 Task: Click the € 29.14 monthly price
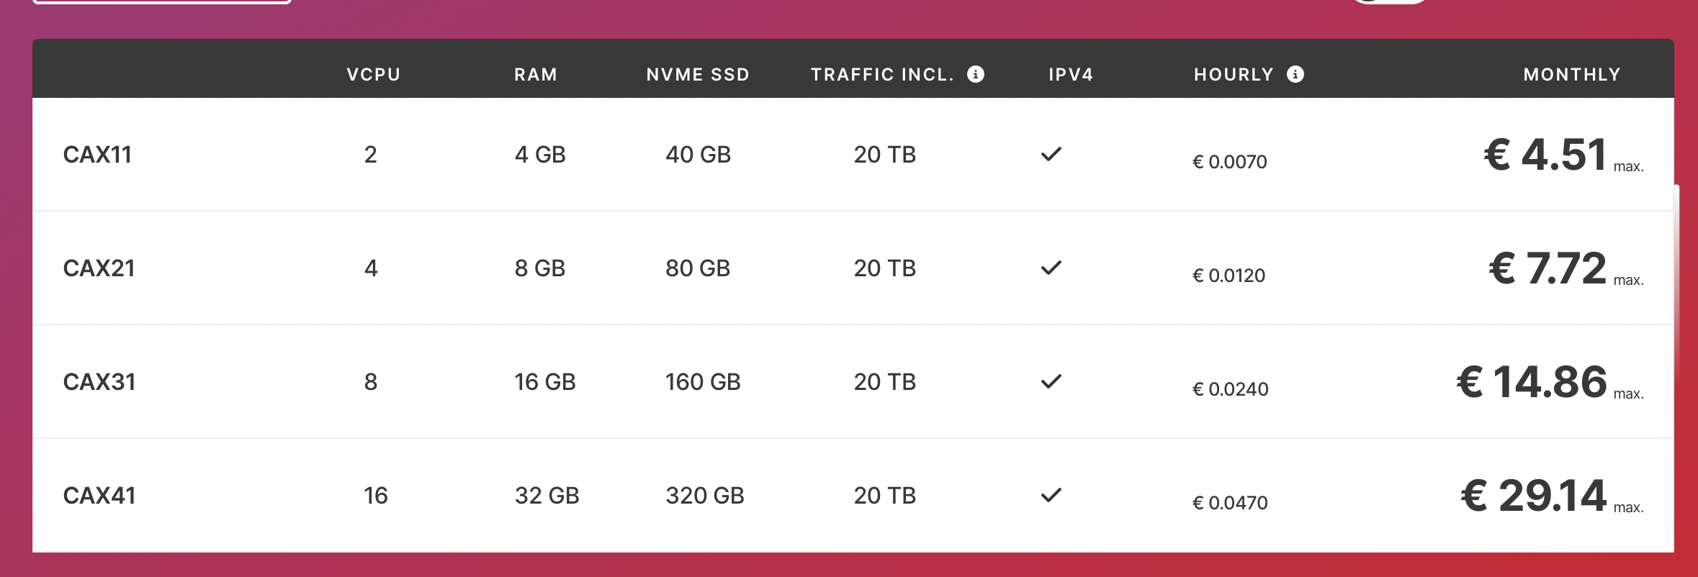1534,496
